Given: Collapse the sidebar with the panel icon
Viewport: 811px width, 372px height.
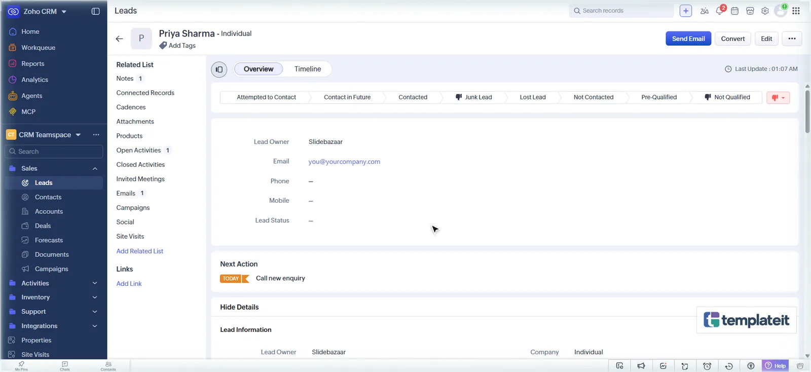Looking at the screenshot, I should tap(95, 11).
